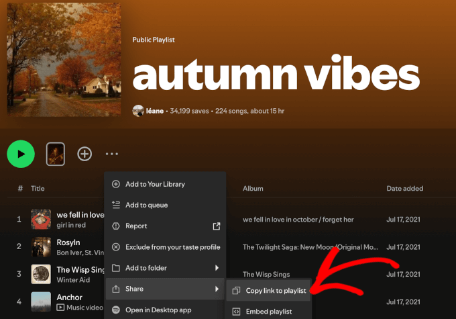Click the copy icon beside Copy link
This screenshot has width=456, height=319.
(x=236, y=291)
